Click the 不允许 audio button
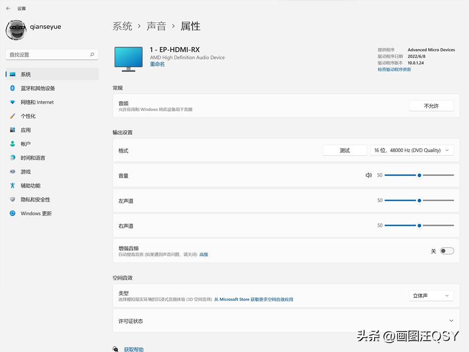Viewport: 469px width, 352px height. click(431, 106)
